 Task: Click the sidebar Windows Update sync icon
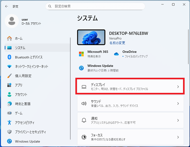point(9,141)
